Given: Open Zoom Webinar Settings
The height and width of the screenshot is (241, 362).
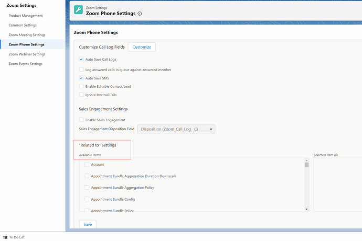Looking at the screenshot, I should [27, 54].
